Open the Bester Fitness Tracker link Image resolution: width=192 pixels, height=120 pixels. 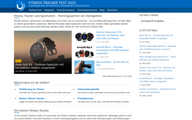tap(32, 99)
